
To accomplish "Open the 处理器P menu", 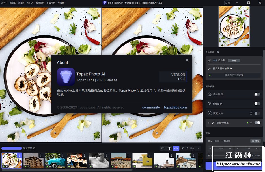I will (40, 3).
